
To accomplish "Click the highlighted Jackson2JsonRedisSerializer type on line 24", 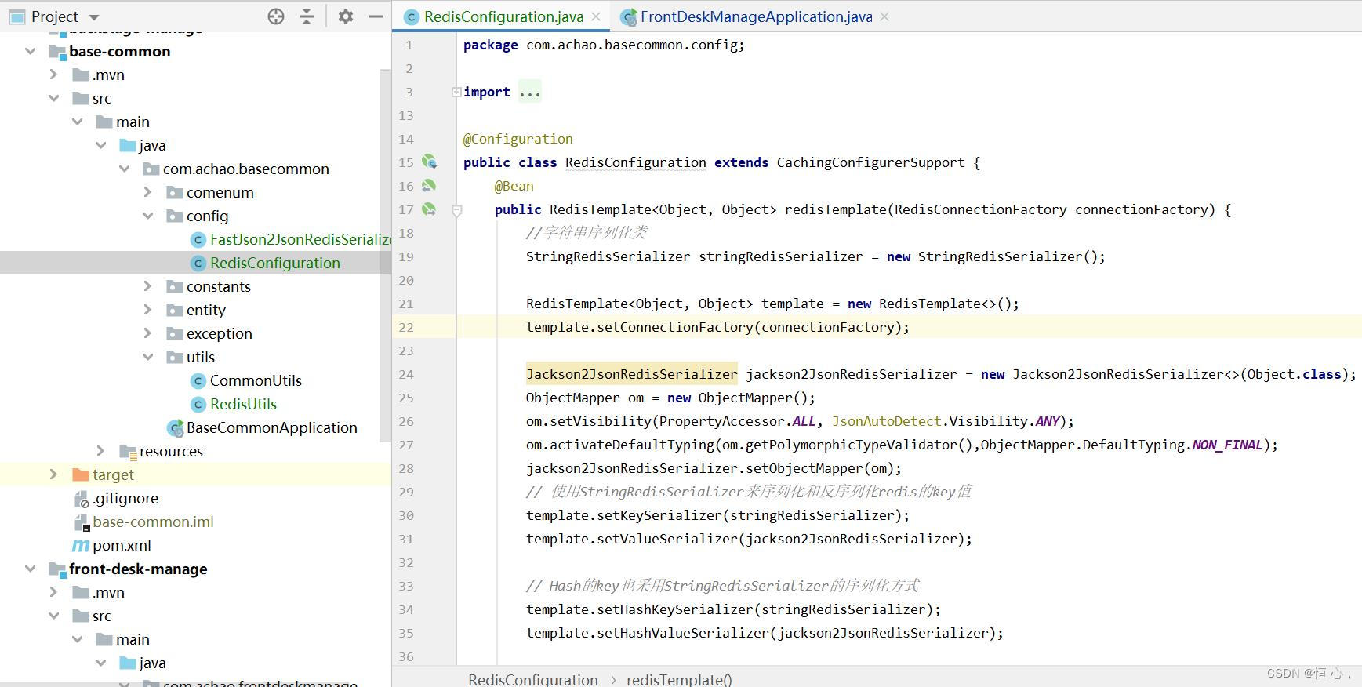I will (x=632, y=374).
